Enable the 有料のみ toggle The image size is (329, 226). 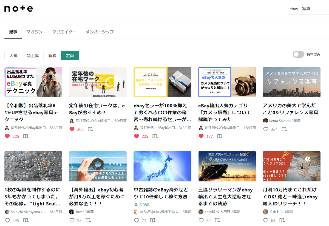[298, 54]
